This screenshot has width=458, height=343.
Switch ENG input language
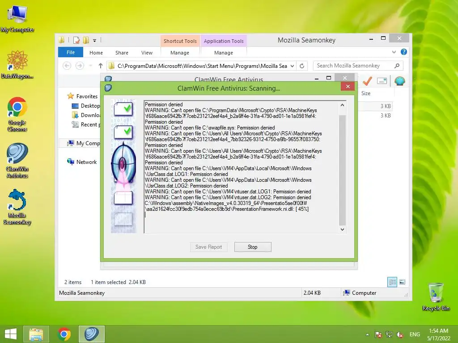click(x=415, y=335)
